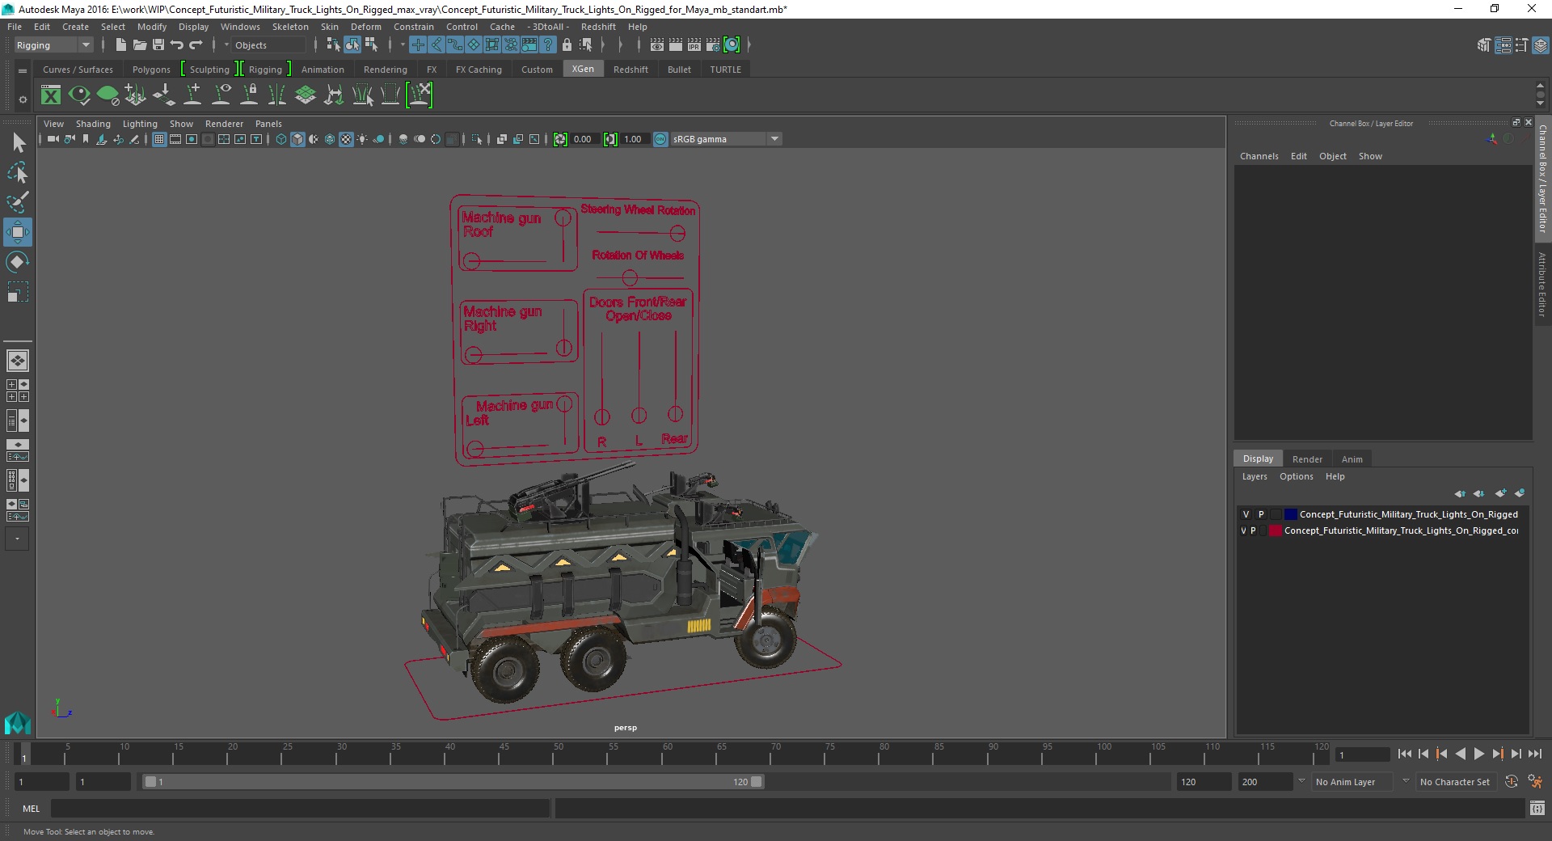The height and width of the screenshot is (841, 1552).
Task: Toggle P playback for first Rigged layer
Action: pos(1261,514)
